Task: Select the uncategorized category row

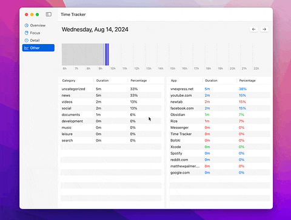Action: [111, 89]
